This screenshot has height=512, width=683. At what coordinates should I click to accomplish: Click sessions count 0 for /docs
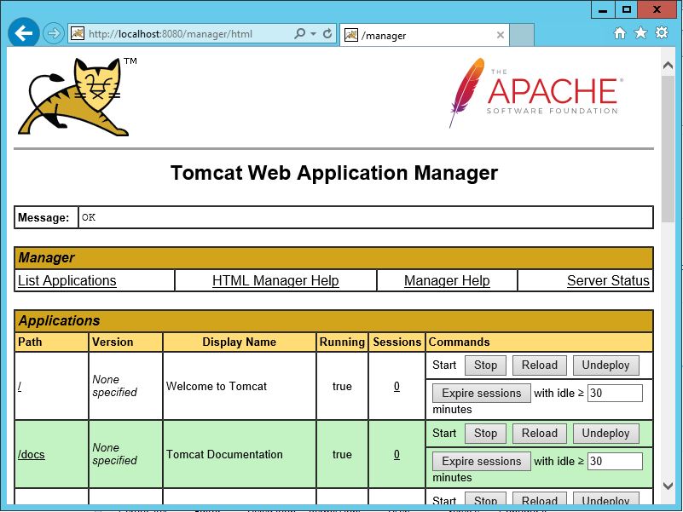[x=396, y=454]
